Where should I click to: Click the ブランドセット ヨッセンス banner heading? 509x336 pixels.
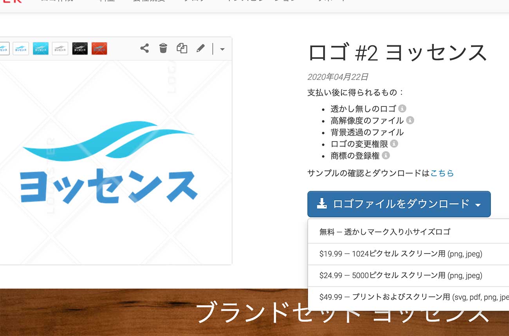pyautogui.click(x=342, y=313)
